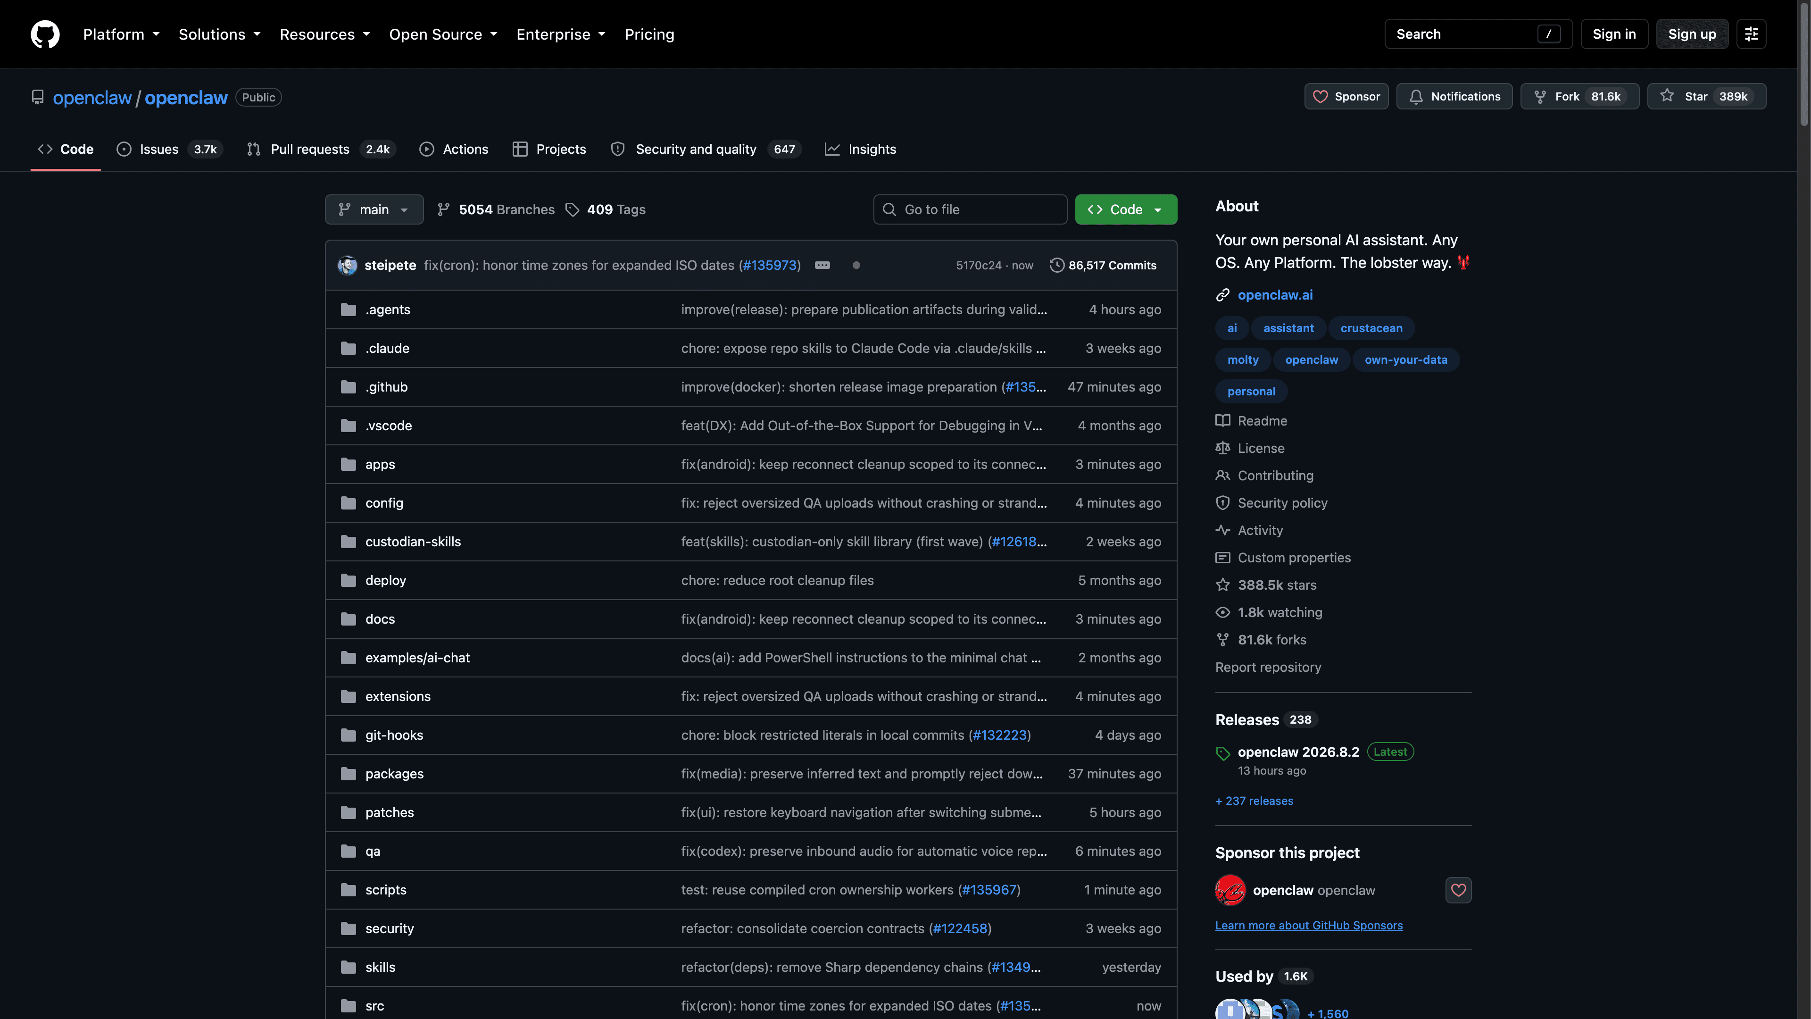Click the history clock icon by 86,517 Commits
Image resolution: width=1811 pixels, height=1019 pixels.
point(1056,265)
